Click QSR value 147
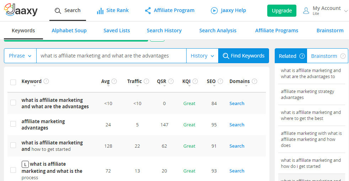 [164, 125]
